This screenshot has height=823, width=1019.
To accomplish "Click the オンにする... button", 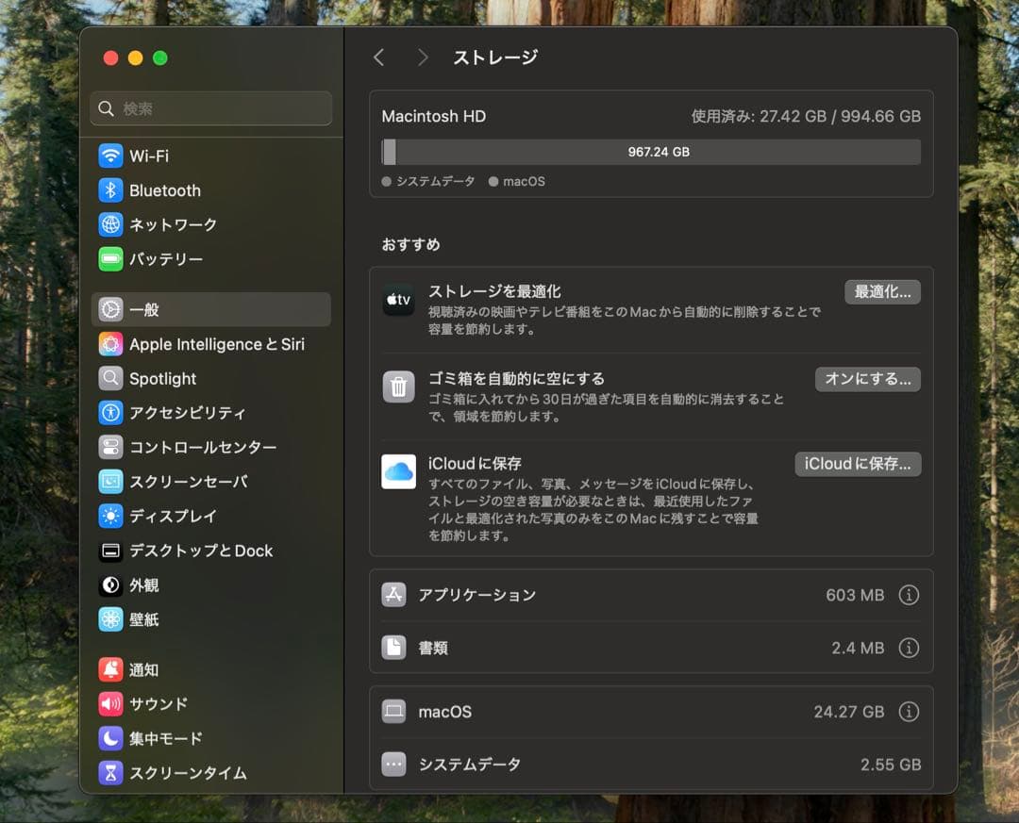I will click(868, 379).
